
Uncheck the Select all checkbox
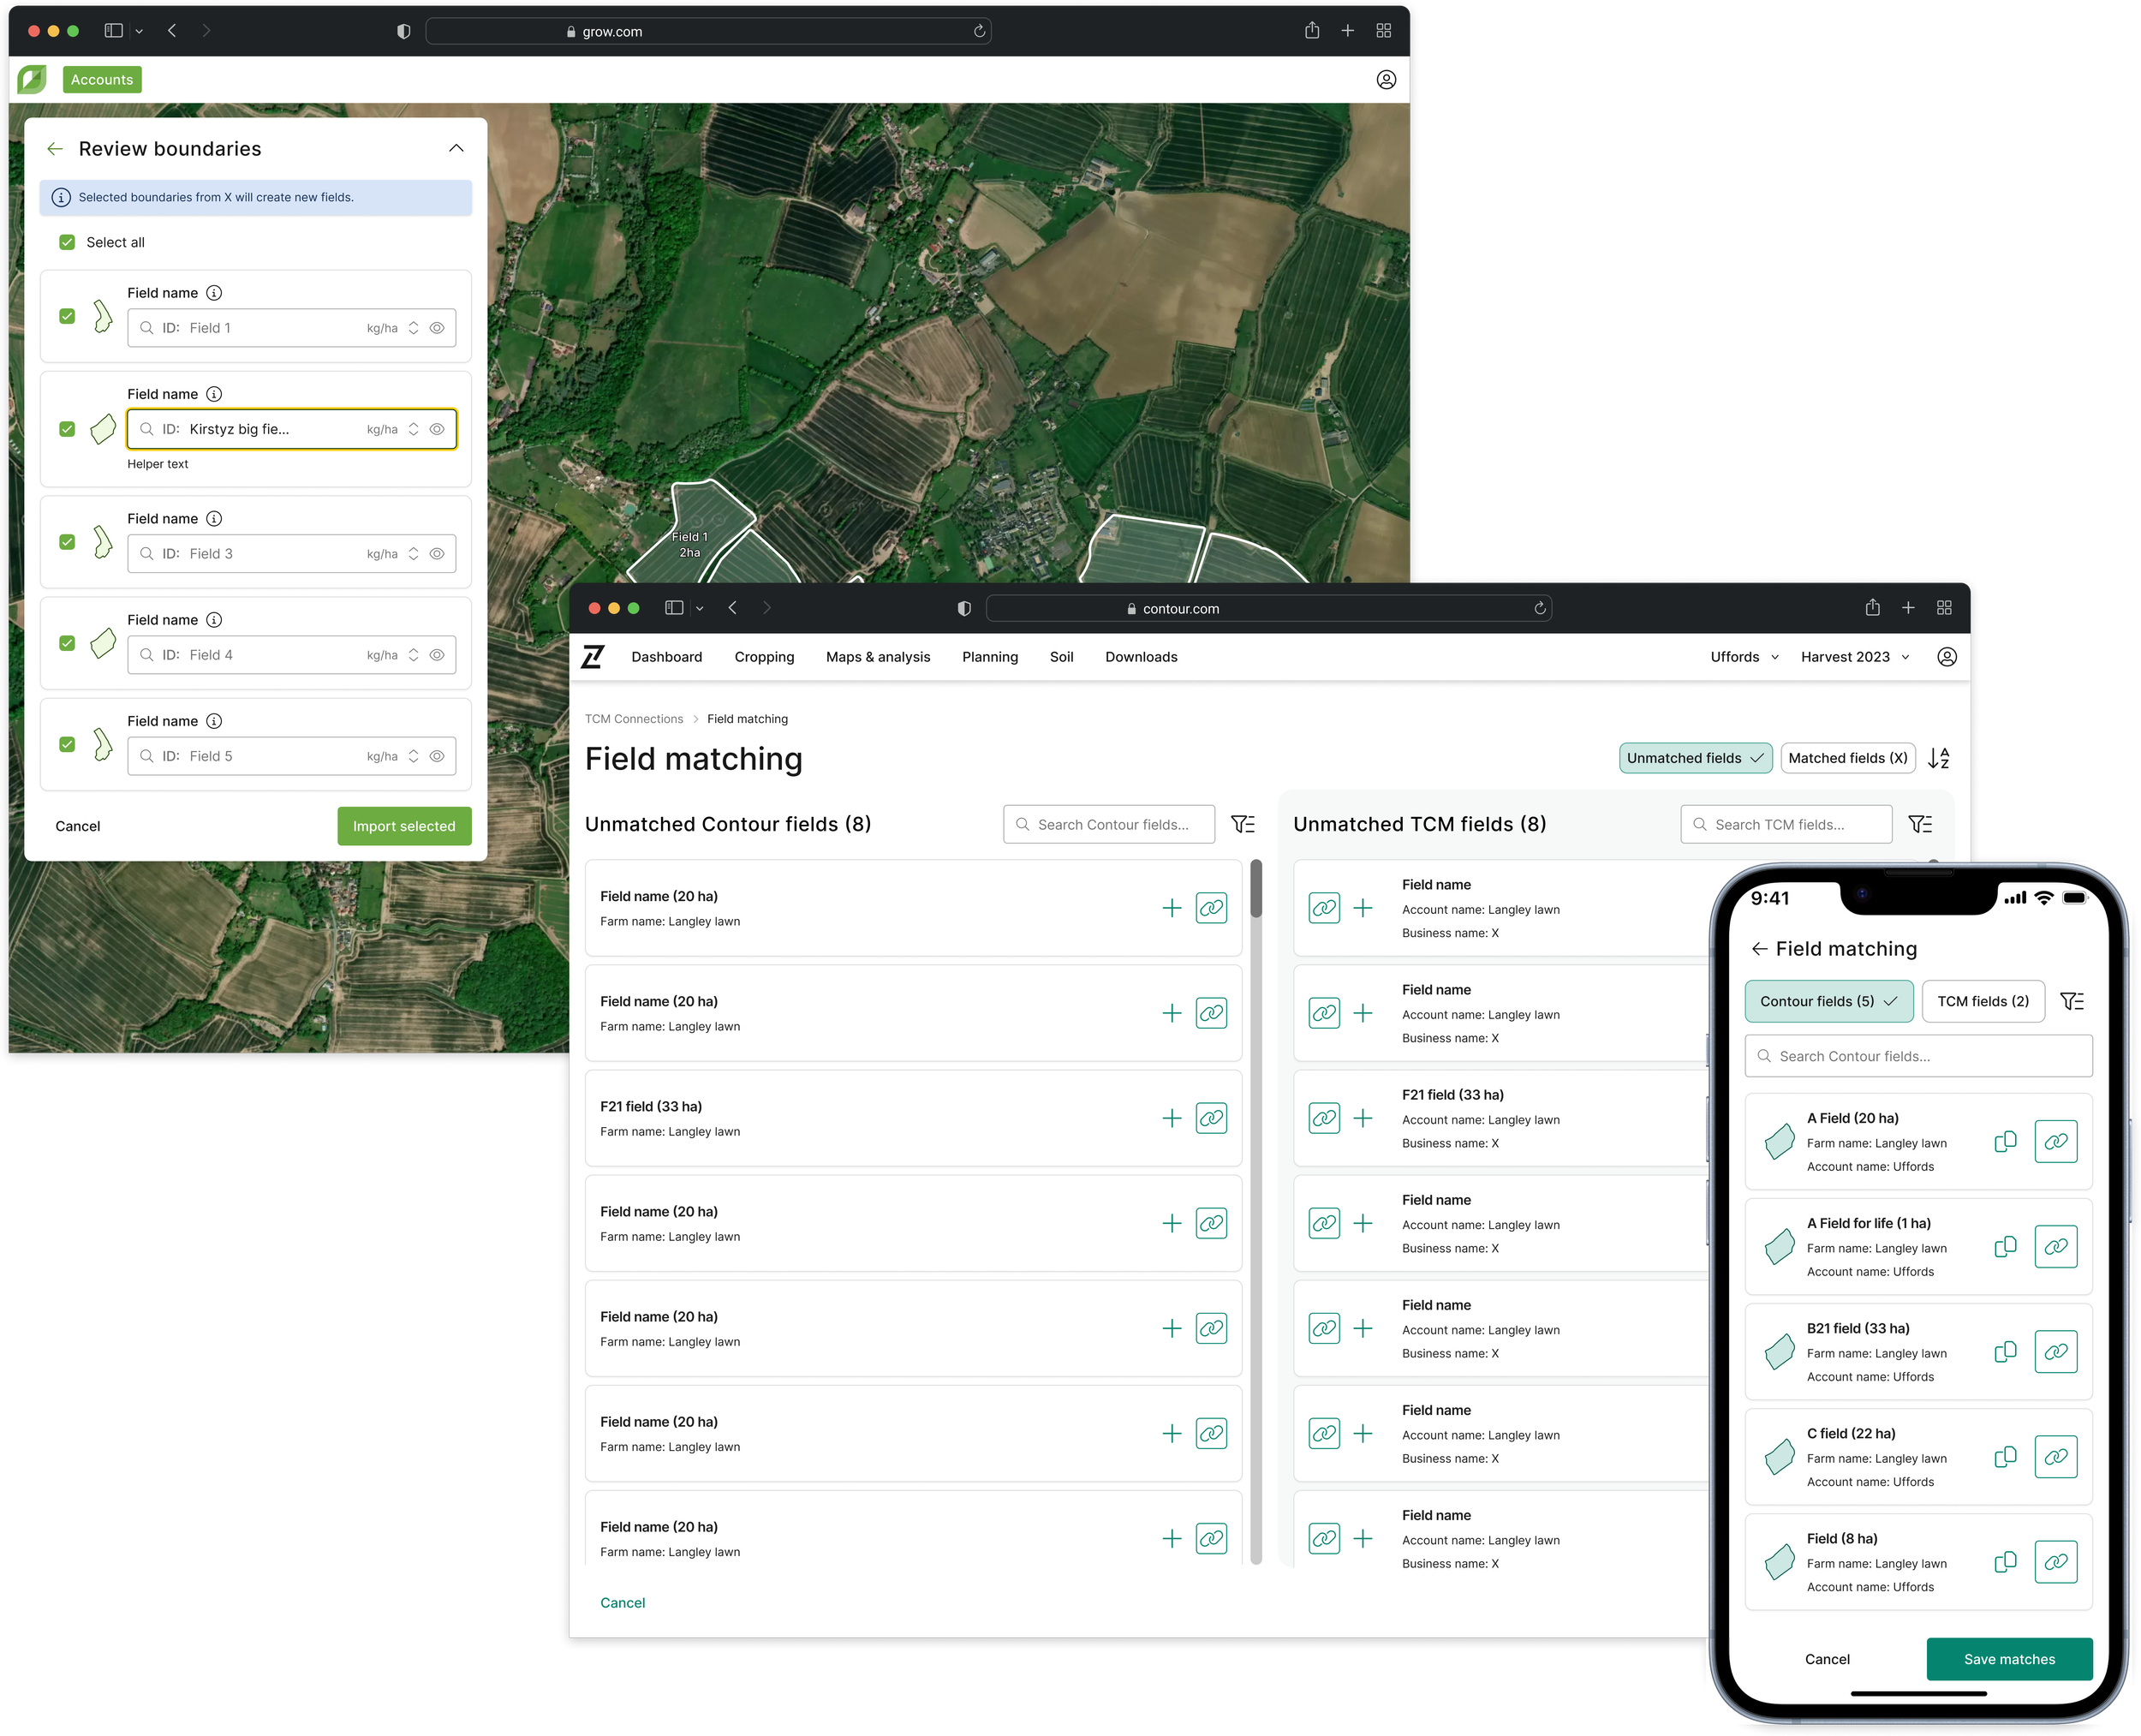[x=67, y=242]
